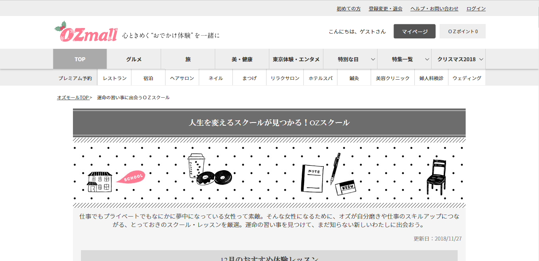Screen dimensions: 539x261
Task: Open the 美・健康 navigation tab
Action: pyautogui.click(x=242, y=59)
